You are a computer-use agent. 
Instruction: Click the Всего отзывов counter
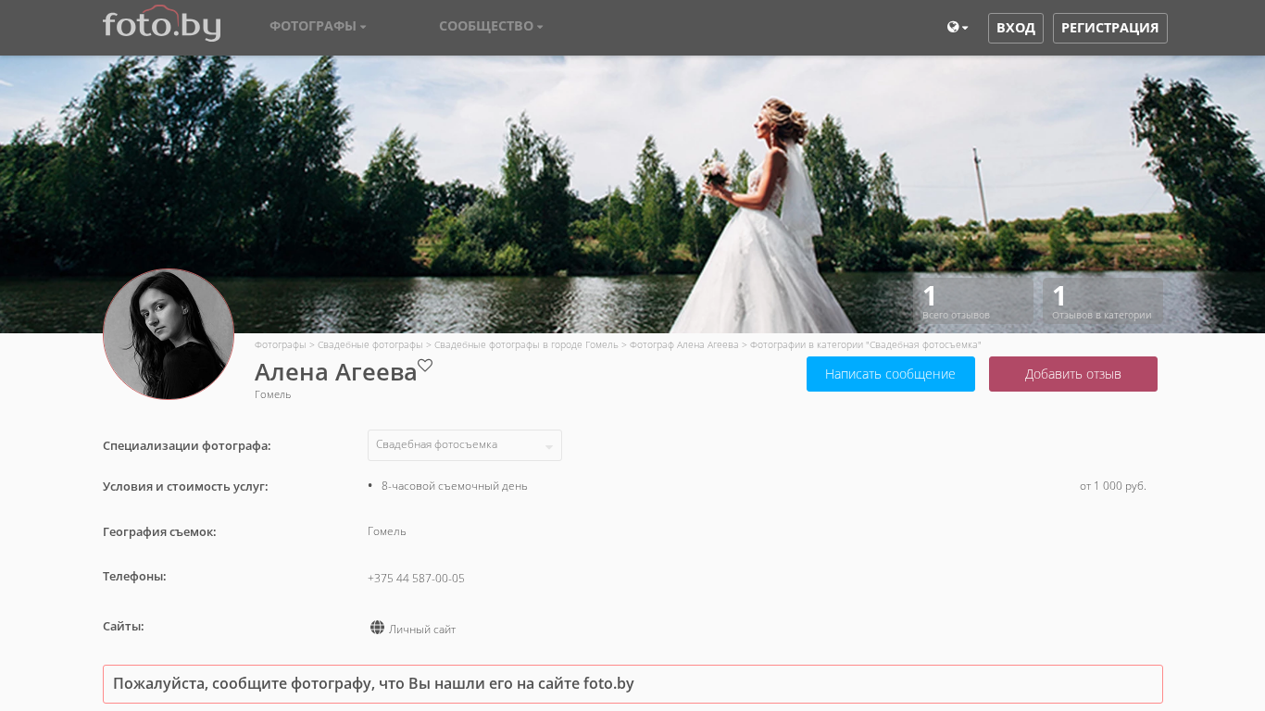click(x=973, y=303)
